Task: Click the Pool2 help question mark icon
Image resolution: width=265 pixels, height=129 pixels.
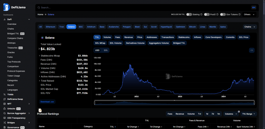Action: point(218,14)
